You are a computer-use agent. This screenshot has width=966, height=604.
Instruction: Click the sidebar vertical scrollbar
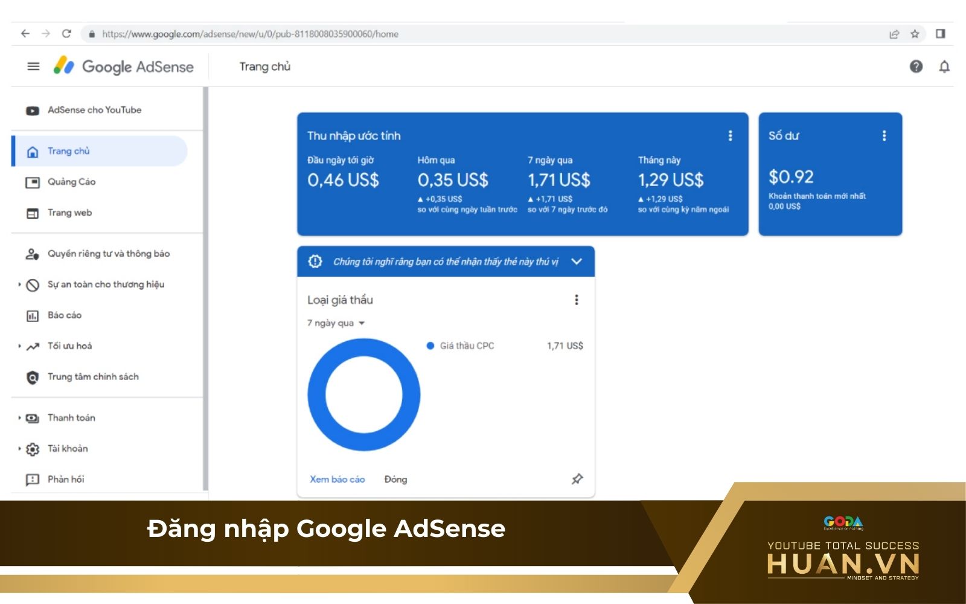[205, 289]
